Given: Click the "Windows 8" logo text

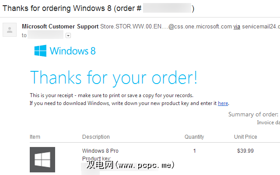Looking at the screenshot, I should [73, 51].
